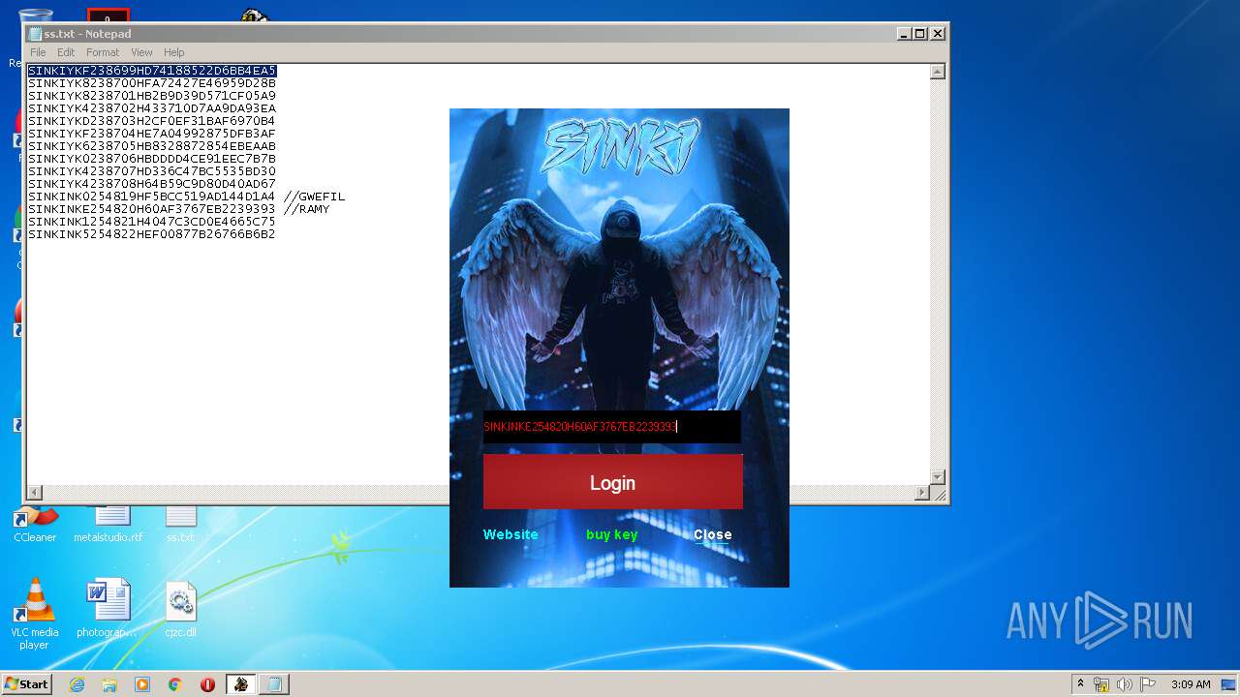This screenshot has width=1240, height=697.
Task: Open the Action Center flag icon
Action: (x=1148, y=684)
